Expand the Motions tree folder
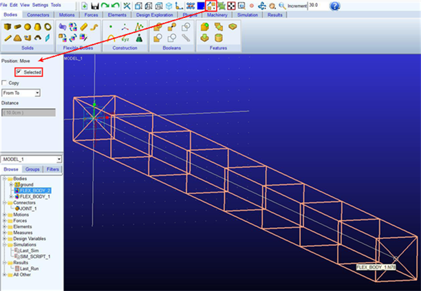 click(x=4, y=215)
